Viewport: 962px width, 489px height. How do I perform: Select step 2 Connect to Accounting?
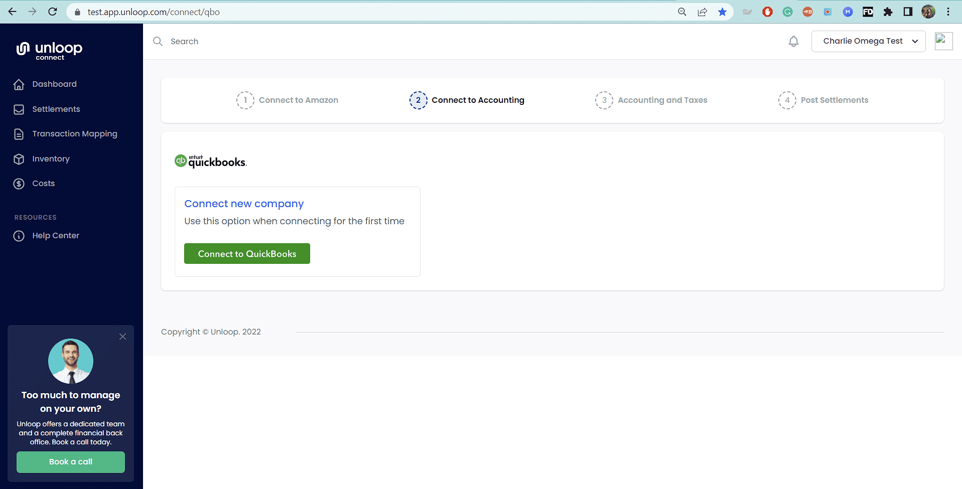pyautogui.click(x=467, y=100)
